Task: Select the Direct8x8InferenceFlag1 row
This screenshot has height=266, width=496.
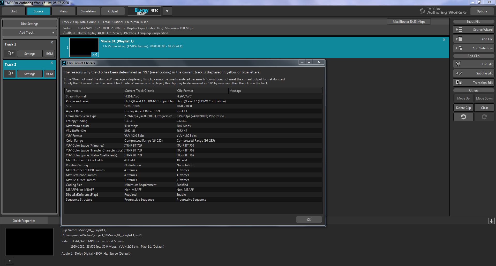Action: pos(193,195)
